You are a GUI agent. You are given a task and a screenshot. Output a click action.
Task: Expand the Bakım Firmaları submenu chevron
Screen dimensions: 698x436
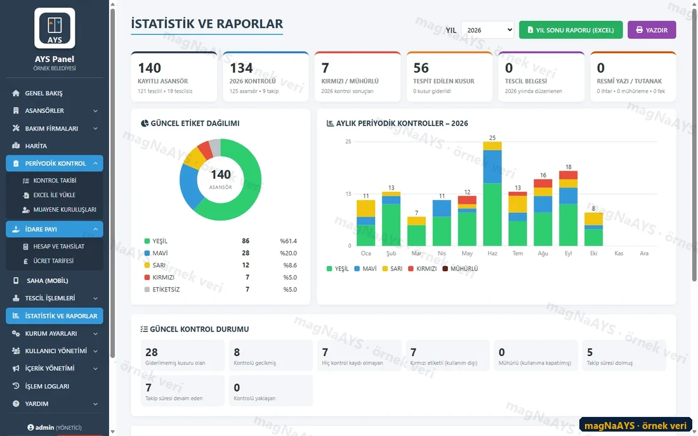(95, 129)
